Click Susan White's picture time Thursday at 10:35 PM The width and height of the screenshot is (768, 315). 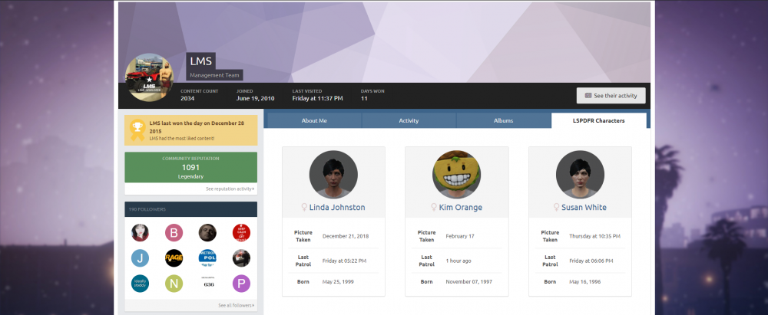(x=594, y=236)
